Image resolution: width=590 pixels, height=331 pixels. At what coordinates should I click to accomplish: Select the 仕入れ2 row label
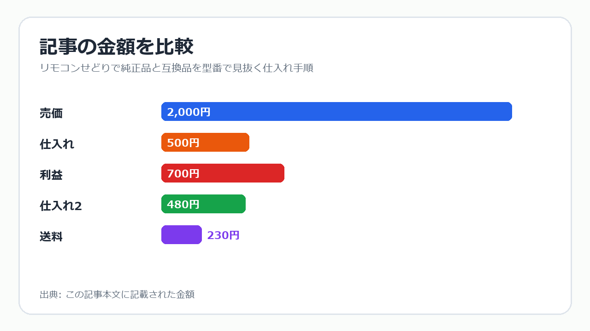click(x=61, y=206)
